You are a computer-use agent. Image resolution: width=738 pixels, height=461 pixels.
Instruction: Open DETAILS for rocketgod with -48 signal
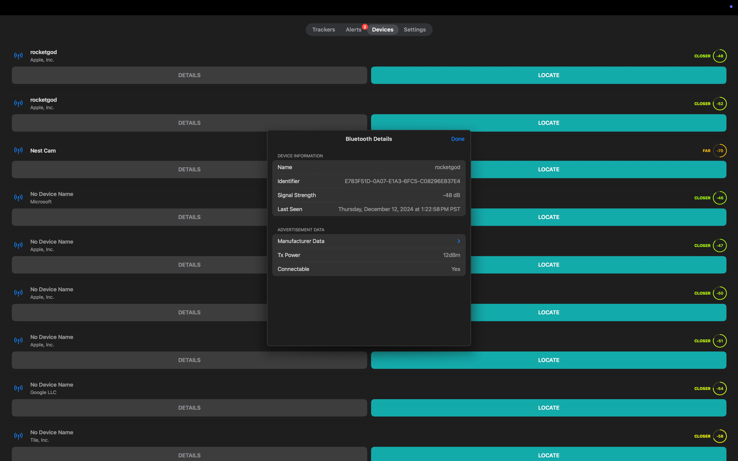coord(189,75)
